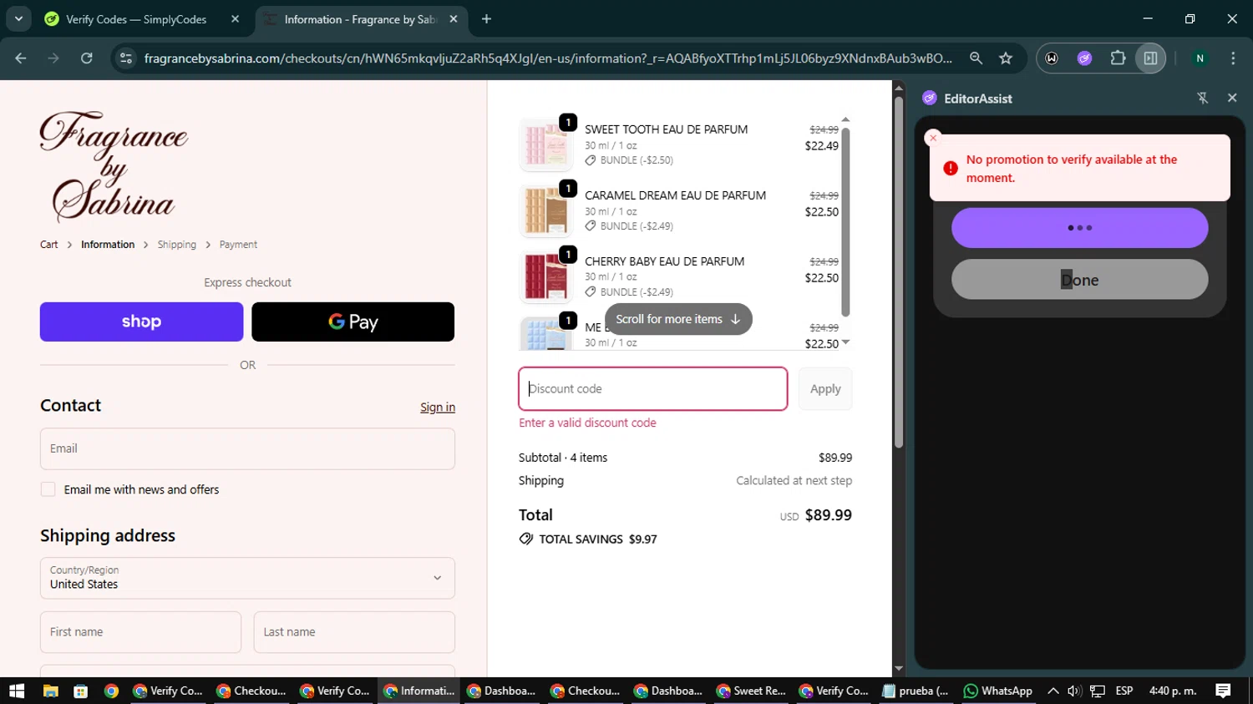Open the Country/Region dropdown
Image resolution: width=1253 pixels, height=704 pixels.
[x=247, y=578]
